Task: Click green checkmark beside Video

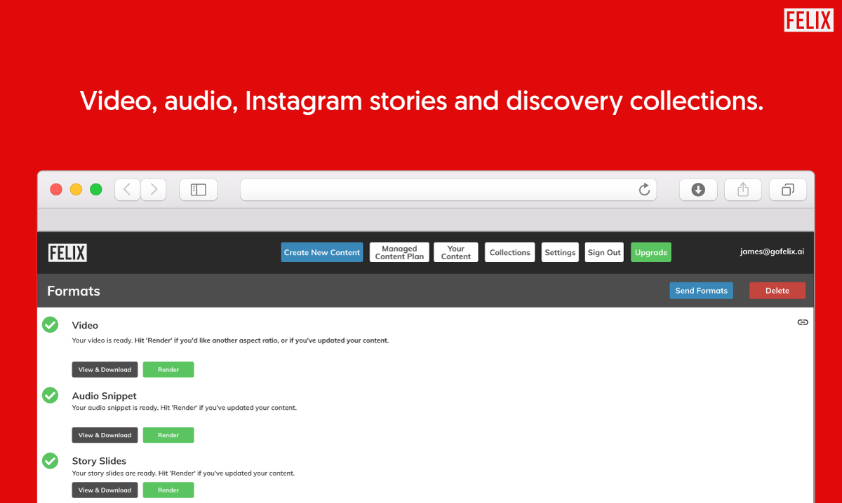Action: click(50, 324)
